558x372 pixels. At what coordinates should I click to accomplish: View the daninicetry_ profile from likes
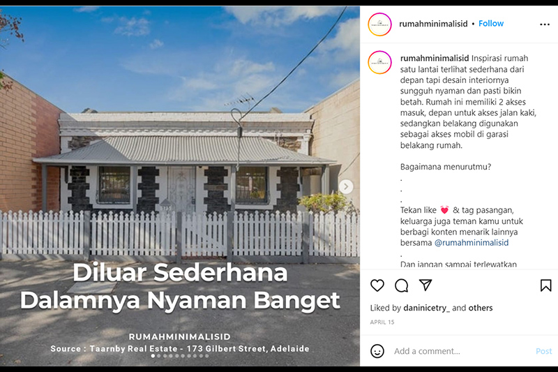coord(426,308)
